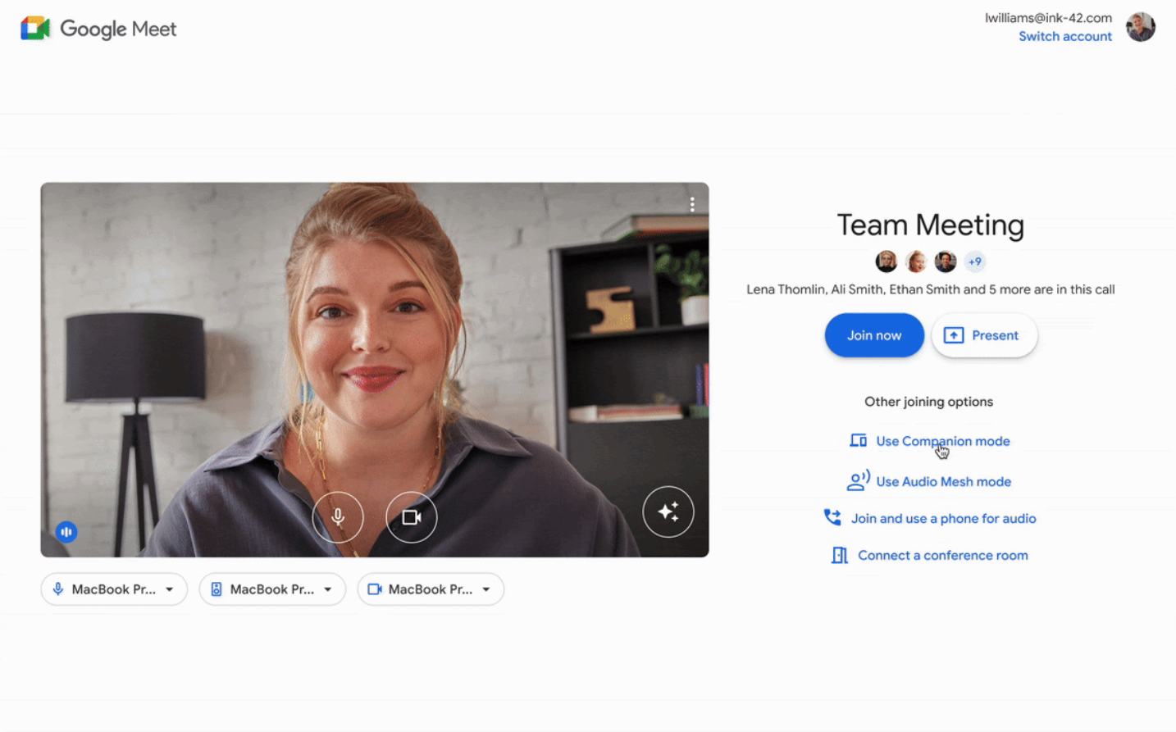Click the Audio Mesh mode speaker icon

[857, 481]
